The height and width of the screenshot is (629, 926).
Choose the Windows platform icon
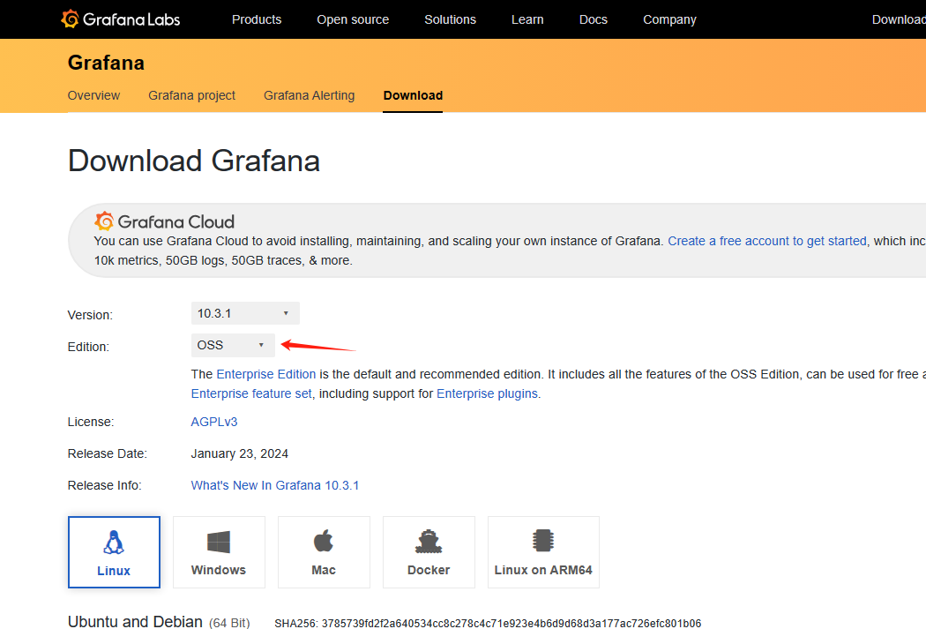(219, 542)
